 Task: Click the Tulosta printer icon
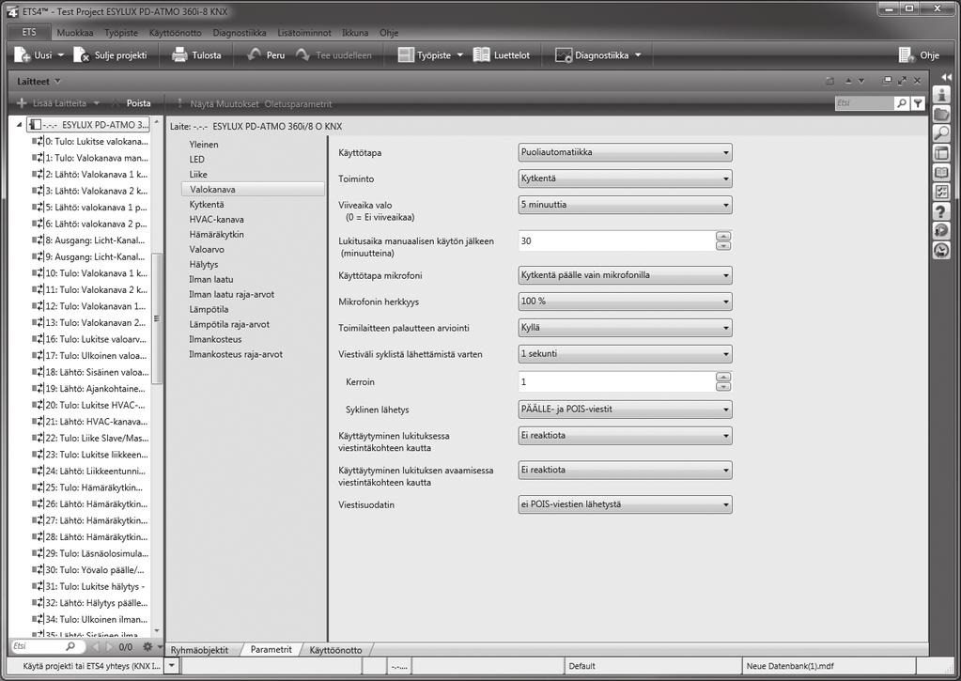tap(179, 55)
